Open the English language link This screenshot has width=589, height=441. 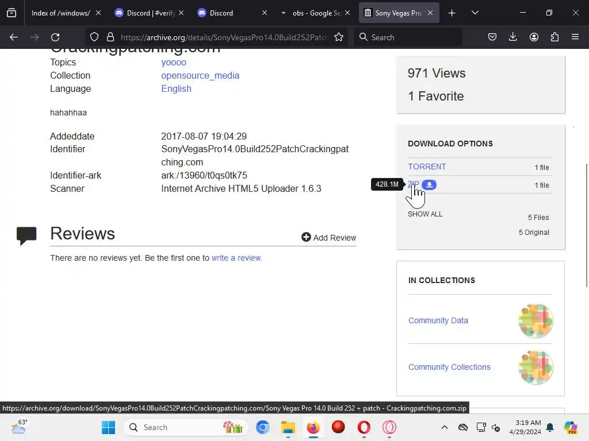tap(176, 88)
